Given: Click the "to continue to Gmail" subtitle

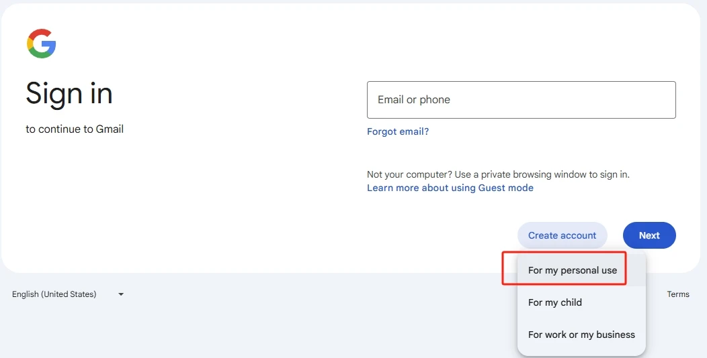Looking at the screenshot, I should [x=75, y=129].
